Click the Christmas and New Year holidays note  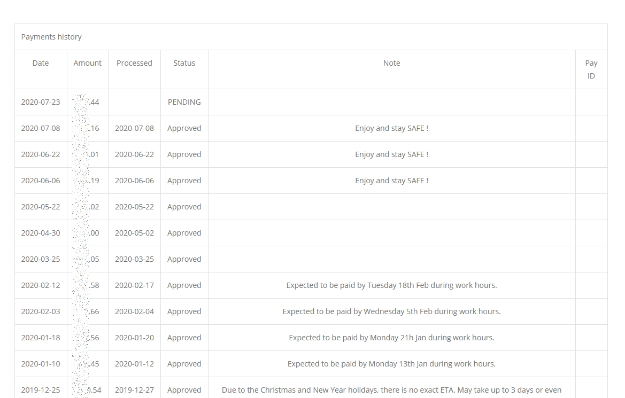pyautogui.click(x=391, y=390)
